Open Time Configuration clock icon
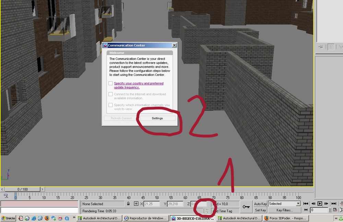Image resolution: width=343 pixels, height=222 pixels. point(335,210)
